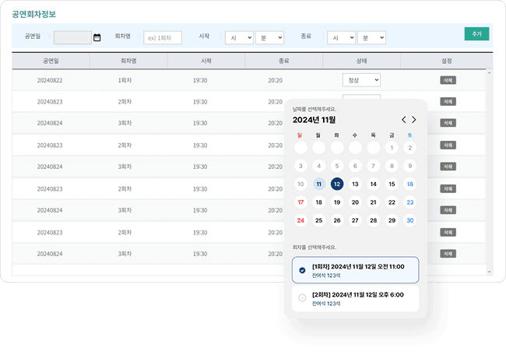Click the 공연일 date input field
Screen dimensions: 506x355
click(x=72, y=37)
